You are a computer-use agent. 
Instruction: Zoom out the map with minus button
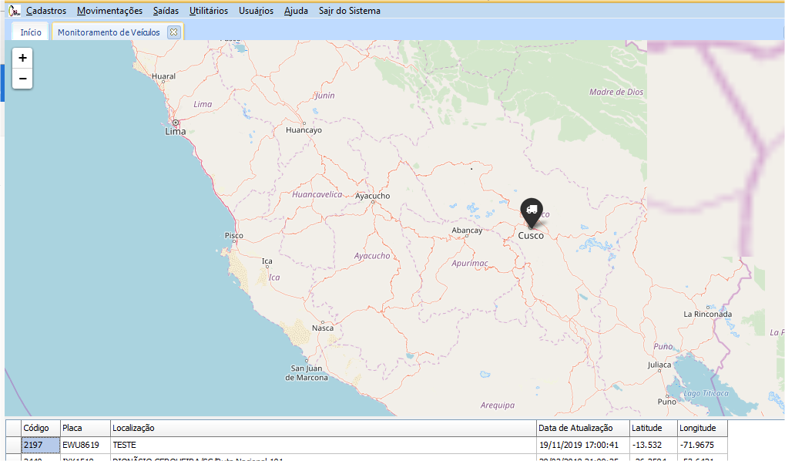(22, 79)
